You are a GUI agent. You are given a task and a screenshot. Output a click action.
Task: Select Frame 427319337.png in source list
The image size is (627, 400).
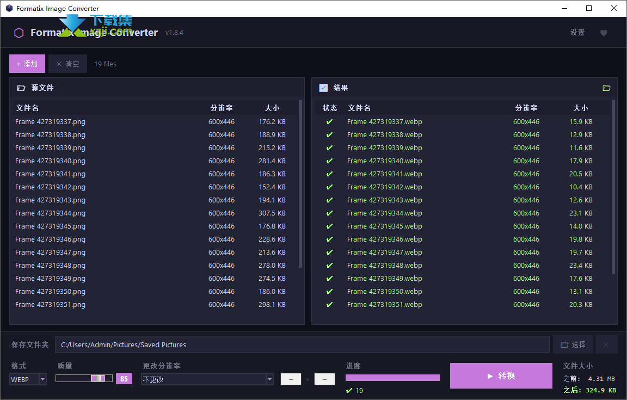155,121
